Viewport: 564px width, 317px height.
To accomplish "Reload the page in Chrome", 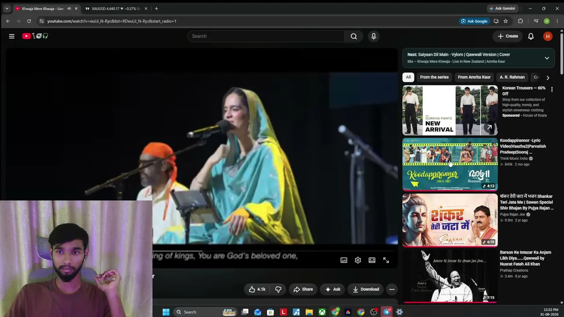I will click(x=29, y=21).
